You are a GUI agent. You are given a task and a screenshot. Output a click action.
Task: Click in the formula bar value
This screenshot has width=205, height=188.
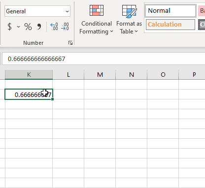[x=36, y=59]
